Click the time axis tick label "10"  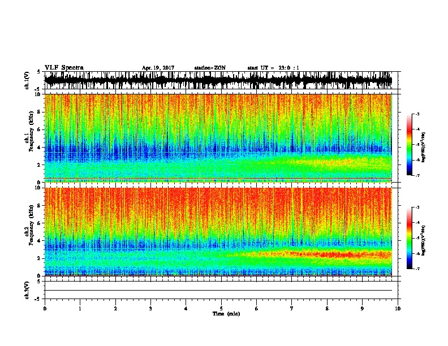(x=398, y=309)
